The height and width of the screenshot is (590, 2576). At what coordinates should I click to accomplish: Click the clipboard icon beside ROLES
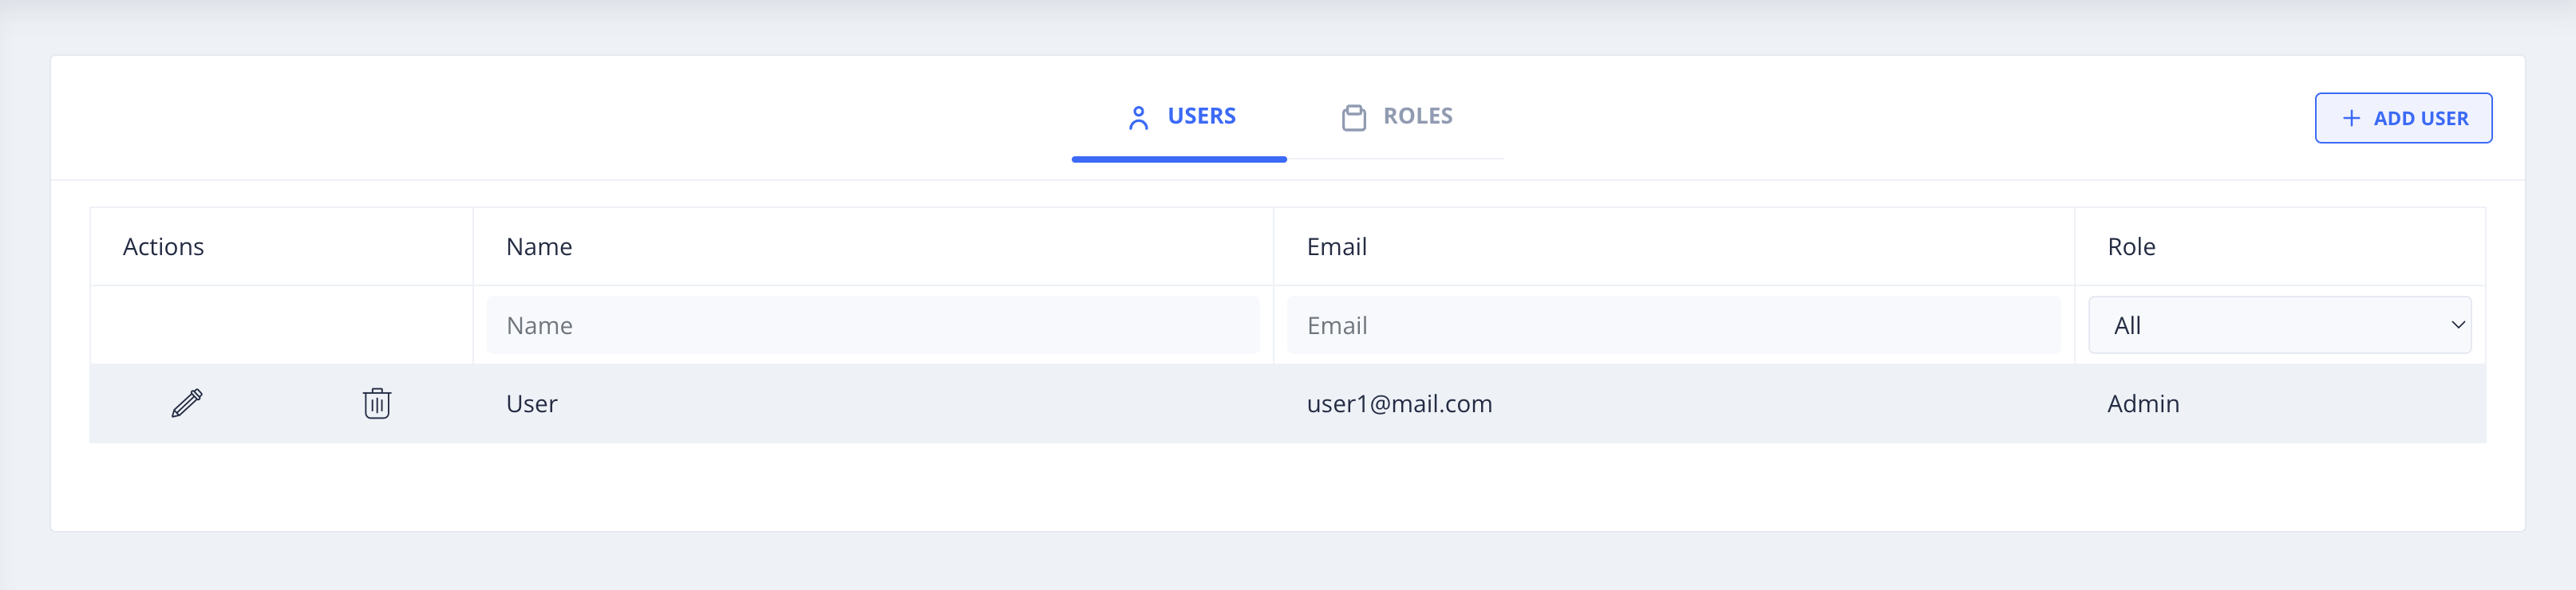[x=1353, y=118]
